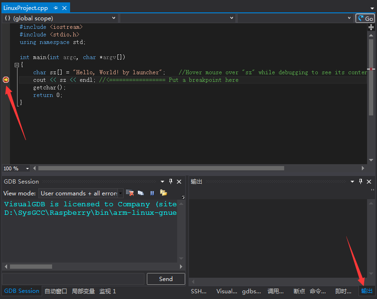Click the icon left of the pause icon
This screenshot has height=299, width=377.
[x=141, y=193]
